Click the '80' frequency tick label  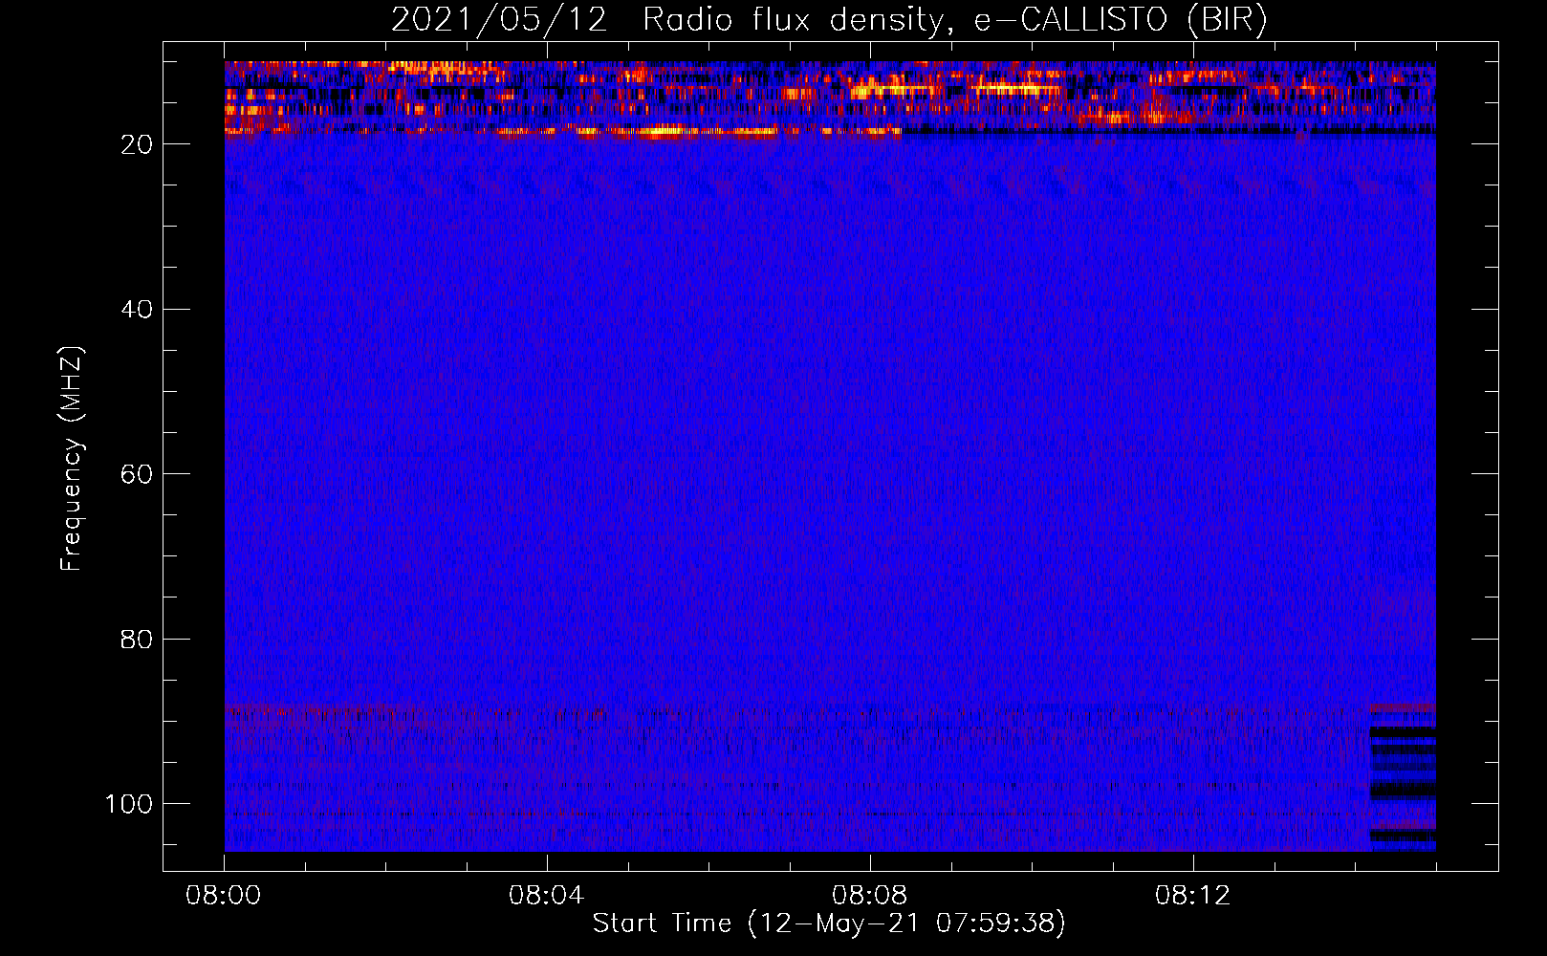tap(138, 639)
